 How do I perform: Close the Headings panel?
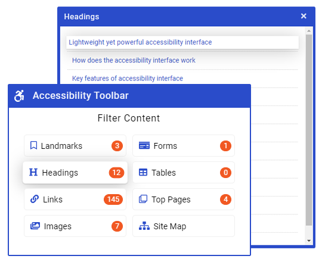point(304,16)
